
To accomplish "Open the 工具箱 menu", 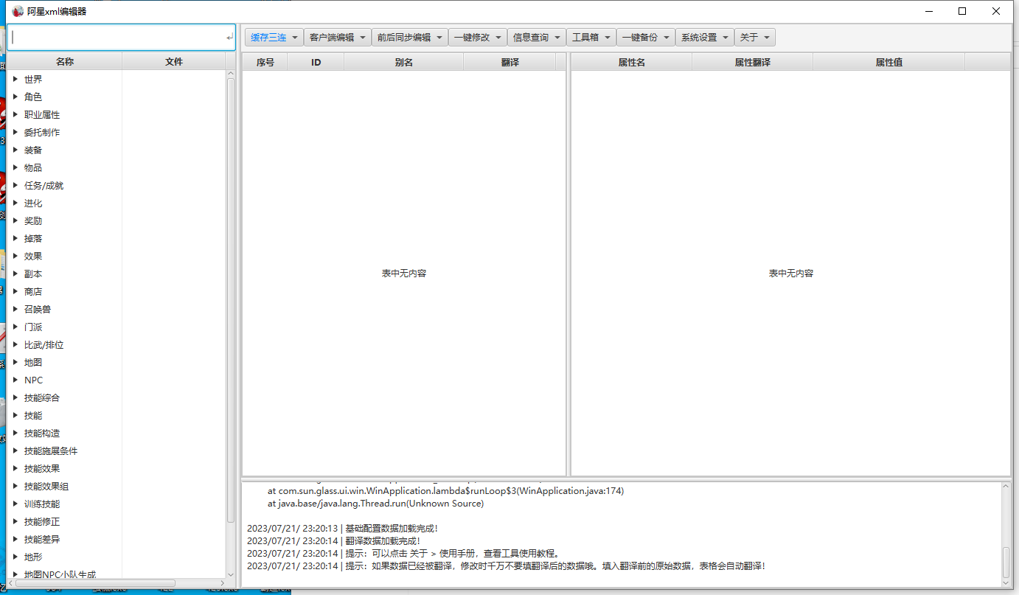I will 591,38.
